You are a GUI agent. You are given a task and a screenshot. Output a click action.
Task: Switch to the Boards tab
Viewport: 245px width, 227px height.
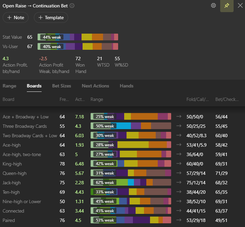pos(34,86)
